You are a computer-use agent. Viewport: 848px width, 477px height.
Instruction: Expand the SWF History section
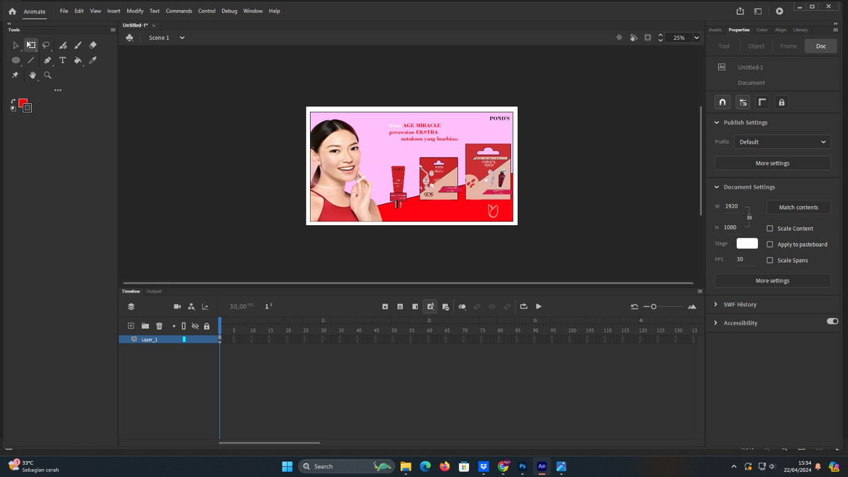coord(716,305)
